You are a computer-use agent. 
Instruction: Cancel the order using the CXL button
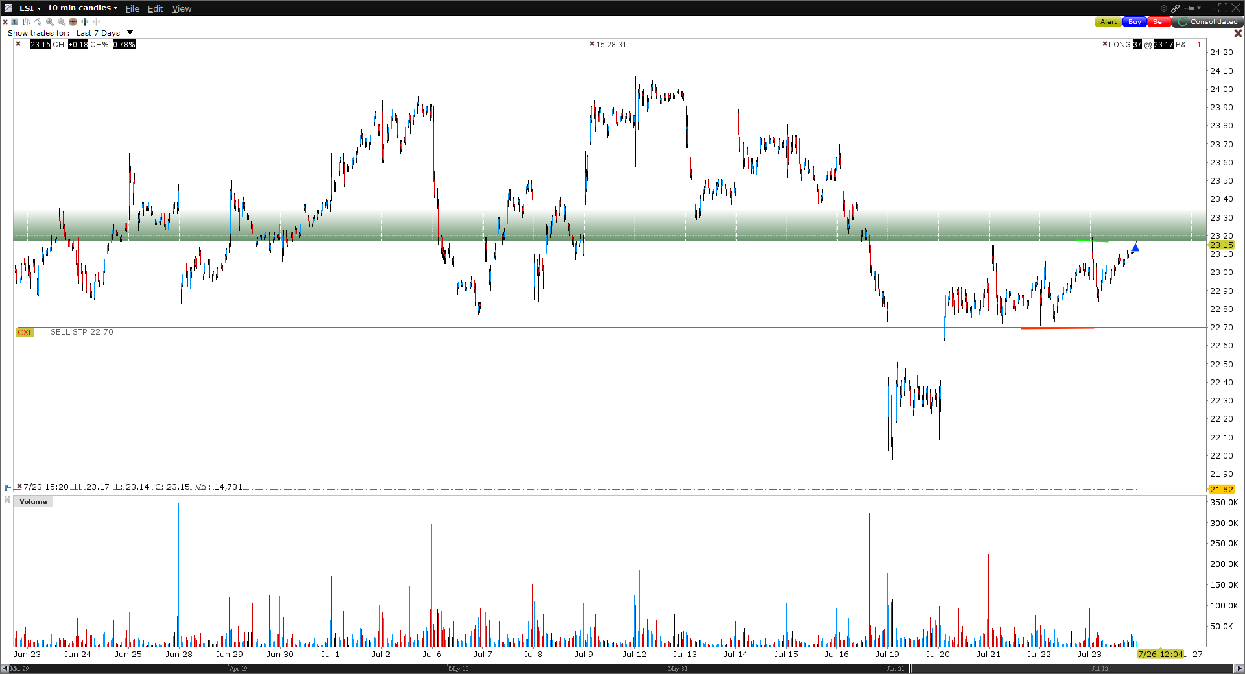(25, 332)
